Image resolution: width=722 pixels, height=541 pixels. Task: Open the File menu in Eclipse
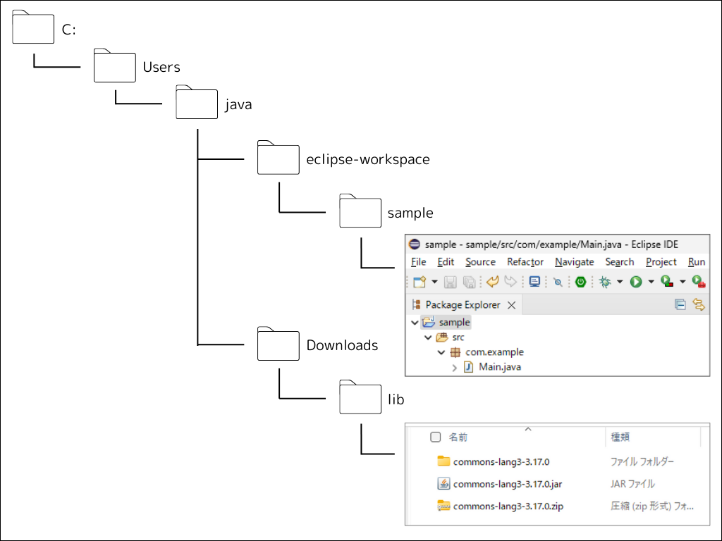click(x=418, y=262)
